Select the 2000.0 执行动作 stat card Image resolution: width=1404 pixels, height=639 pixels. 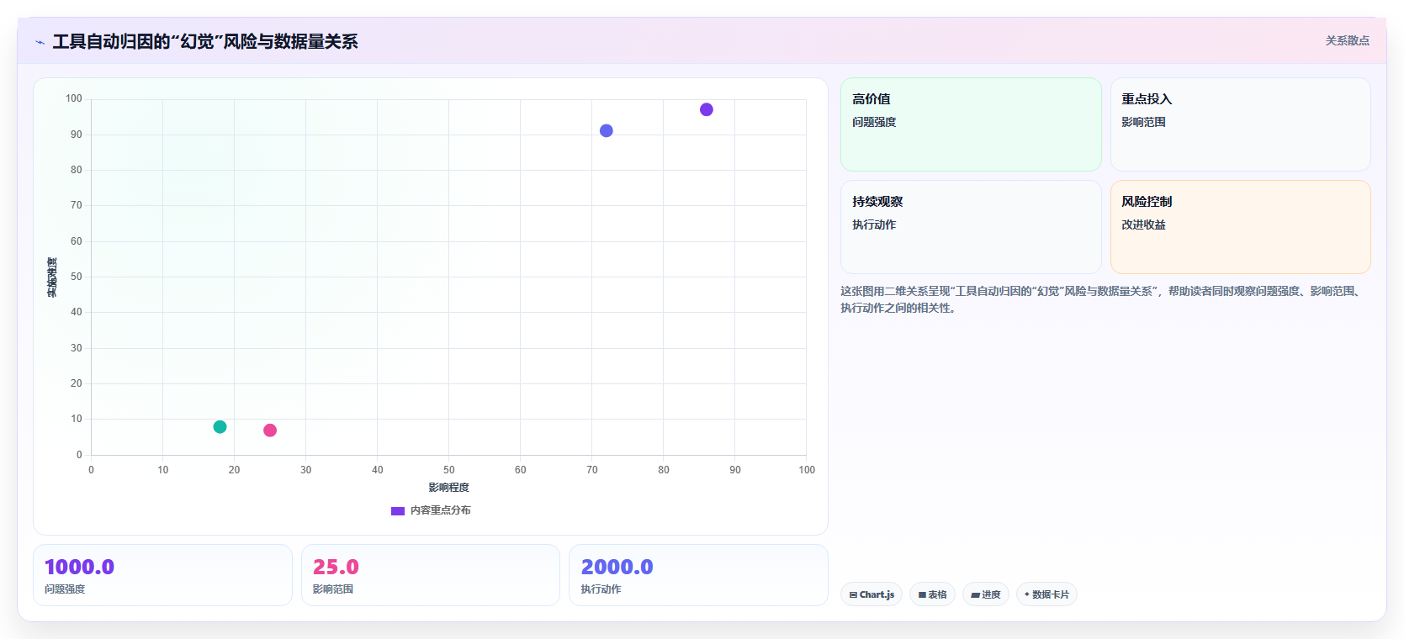(698, 575)
